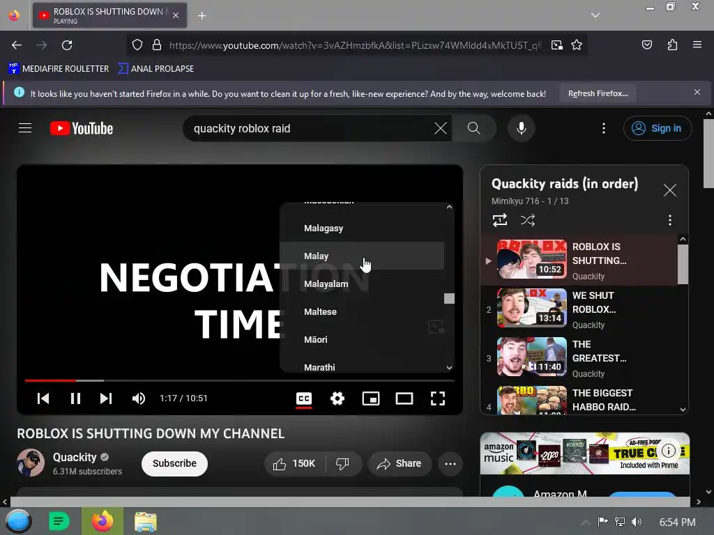This screenshot has width=714, height=535.
Task: Share the video
Action: [x=400, y=463]
